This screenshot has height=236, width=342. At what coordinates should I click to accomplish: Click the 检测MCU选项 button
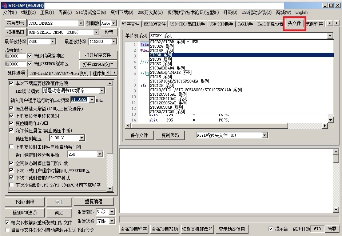click(24, 213)
